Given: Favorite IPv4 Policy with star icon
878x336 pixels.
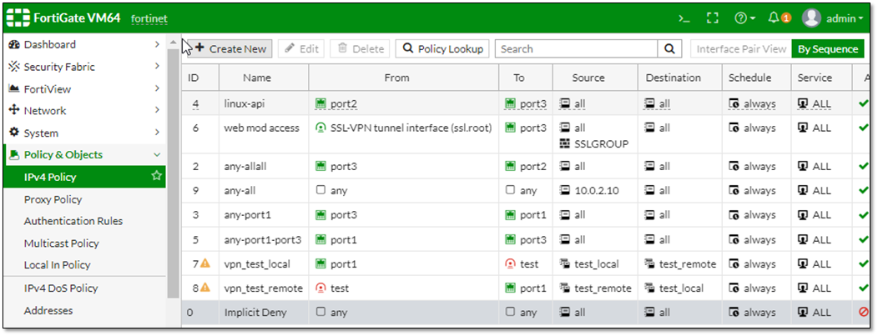Looking at the screenshot, I should [155, 177].
